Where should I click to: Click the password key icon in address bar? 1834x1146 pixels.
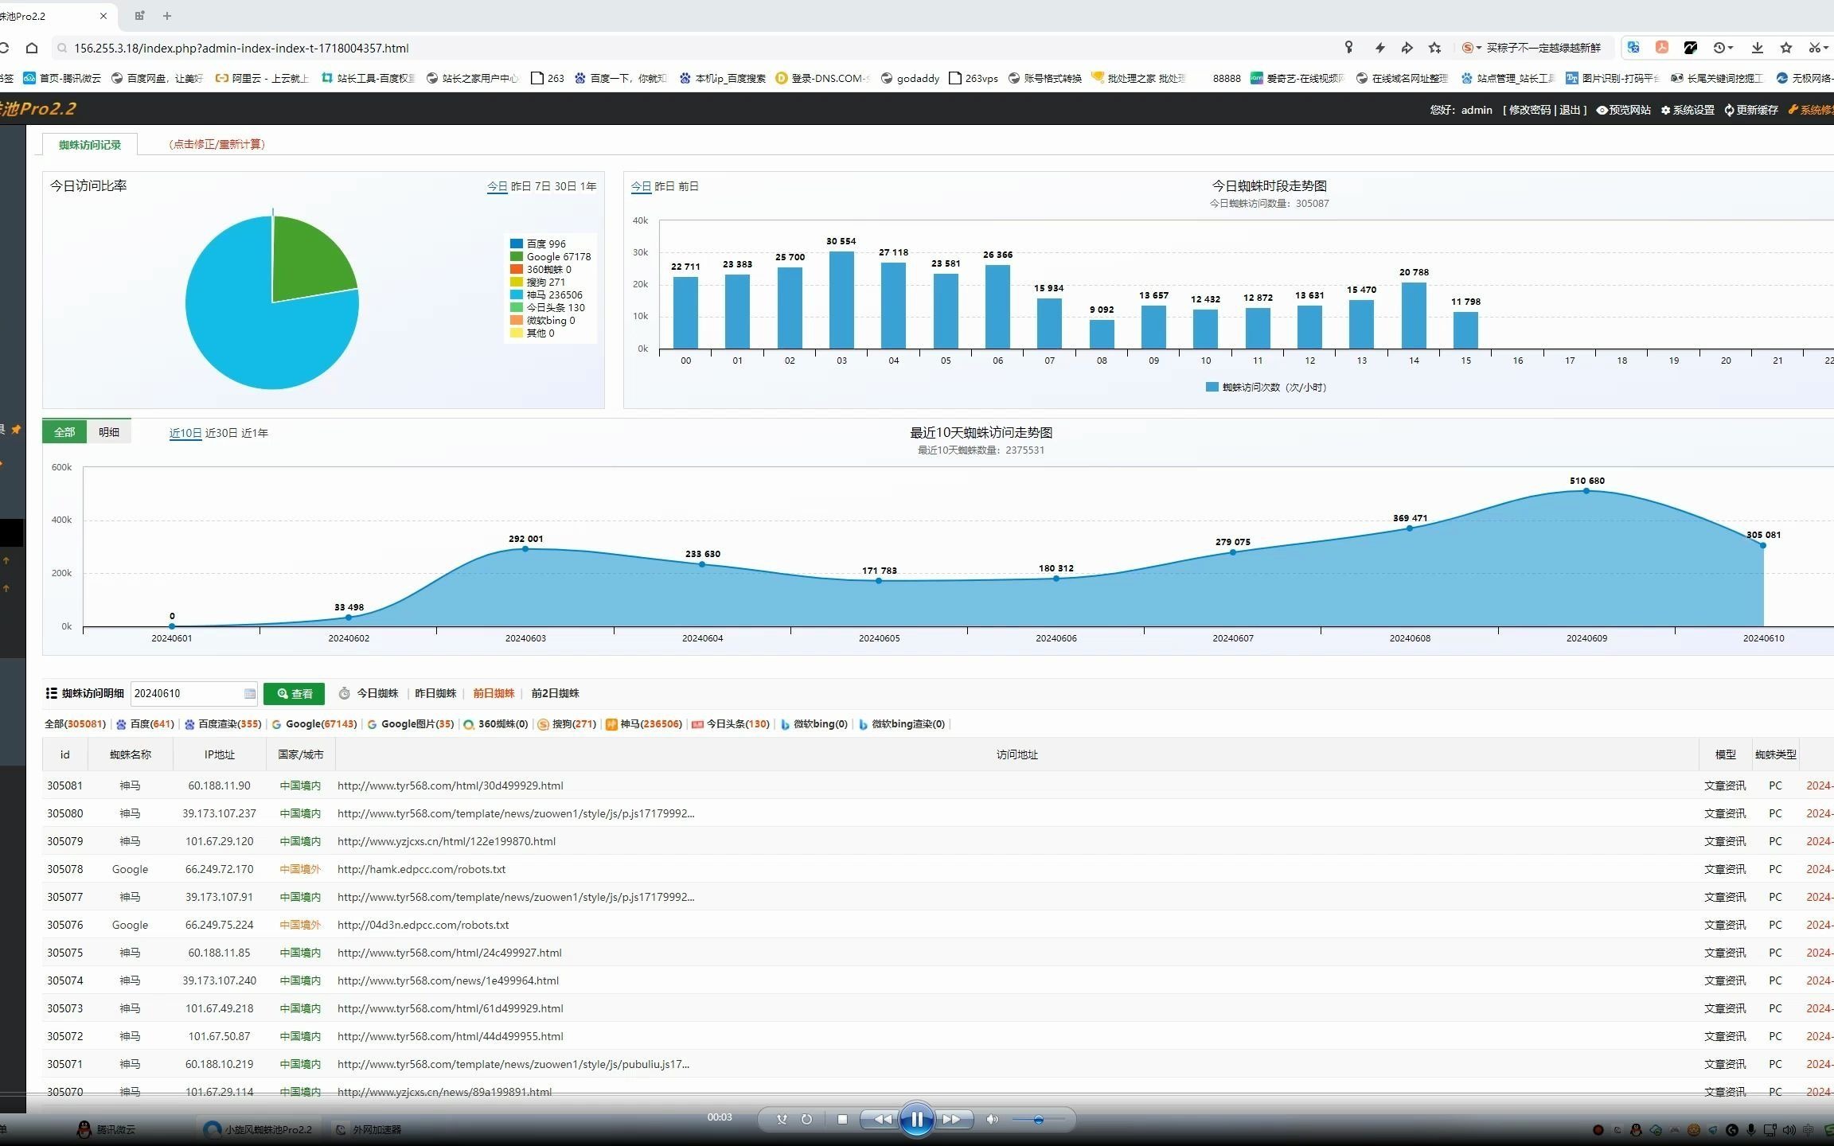[1348, 48]
